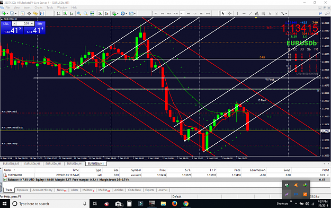Image resolution: width=331 pixels, height=208 pixels.
Task: Open Windows Start button
Action: [4, 204]
